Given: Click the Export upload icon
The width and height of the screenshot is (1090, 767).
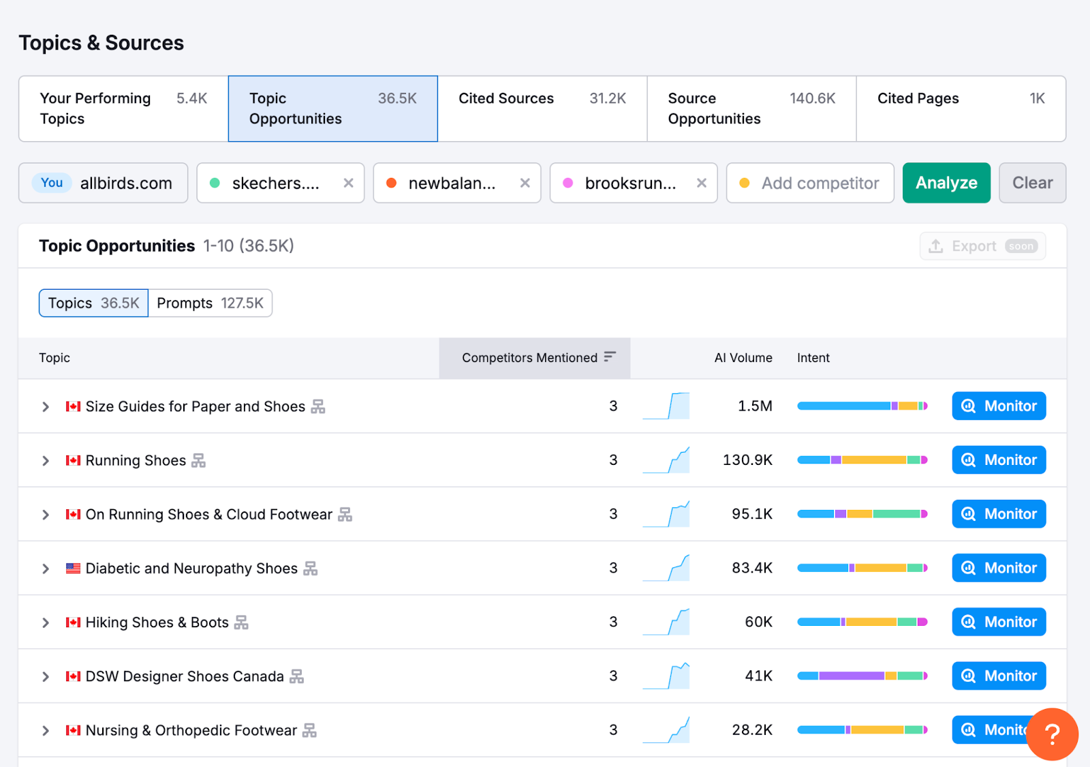Looking at the screenshot, I should pos(937,246).
